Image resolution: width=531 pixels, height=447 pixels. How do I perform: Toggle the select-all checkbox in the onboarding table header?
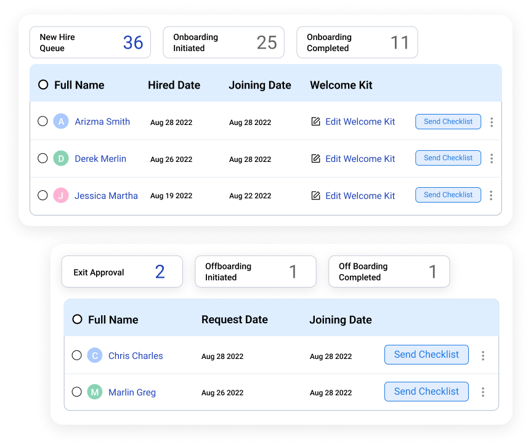click(x=43, y=85)
